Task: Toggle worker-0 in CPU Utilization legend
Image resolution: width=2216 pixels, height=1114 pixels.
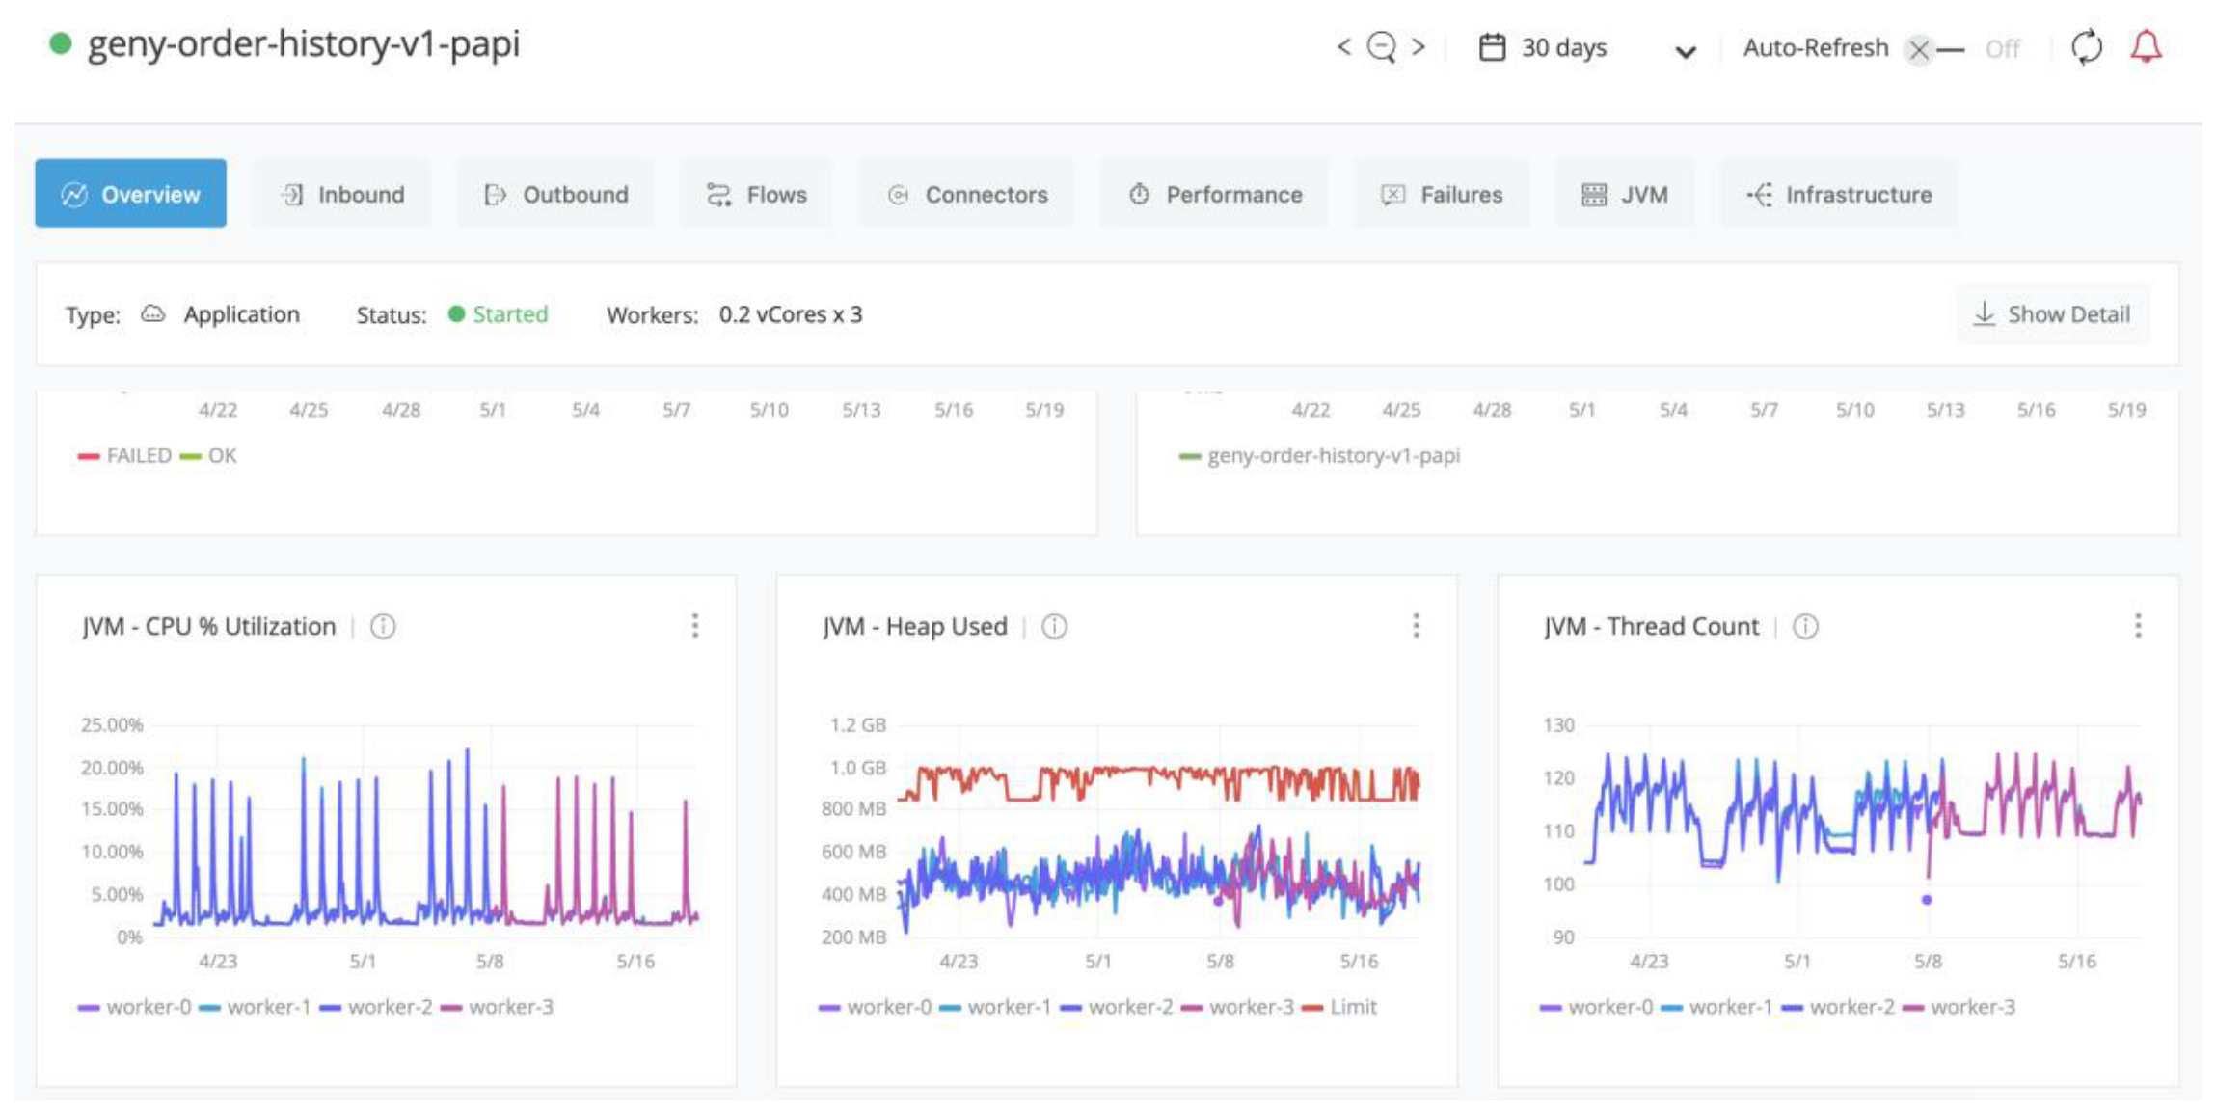Action: click(134, 1007)
